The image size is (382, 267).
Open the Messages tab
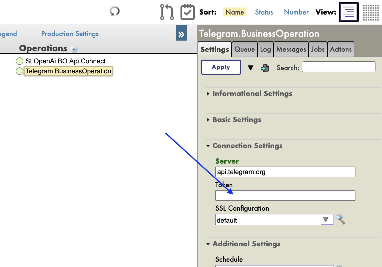coord(291,49)
